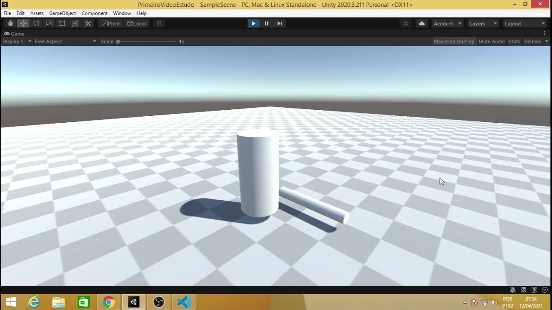
Task: Select the combined Transform tool
Action: point(75,24)
